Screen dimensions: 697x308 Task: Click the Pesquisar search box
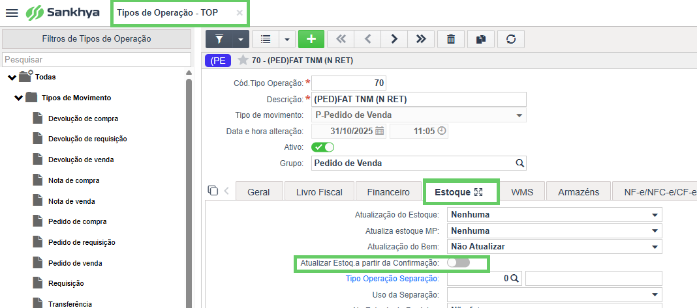coord(97,59)
